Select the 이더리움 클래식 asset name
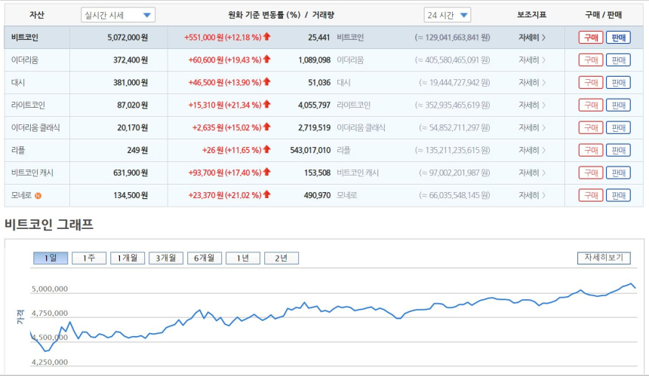This screenshot has width=649, height=376. point(35,127)
